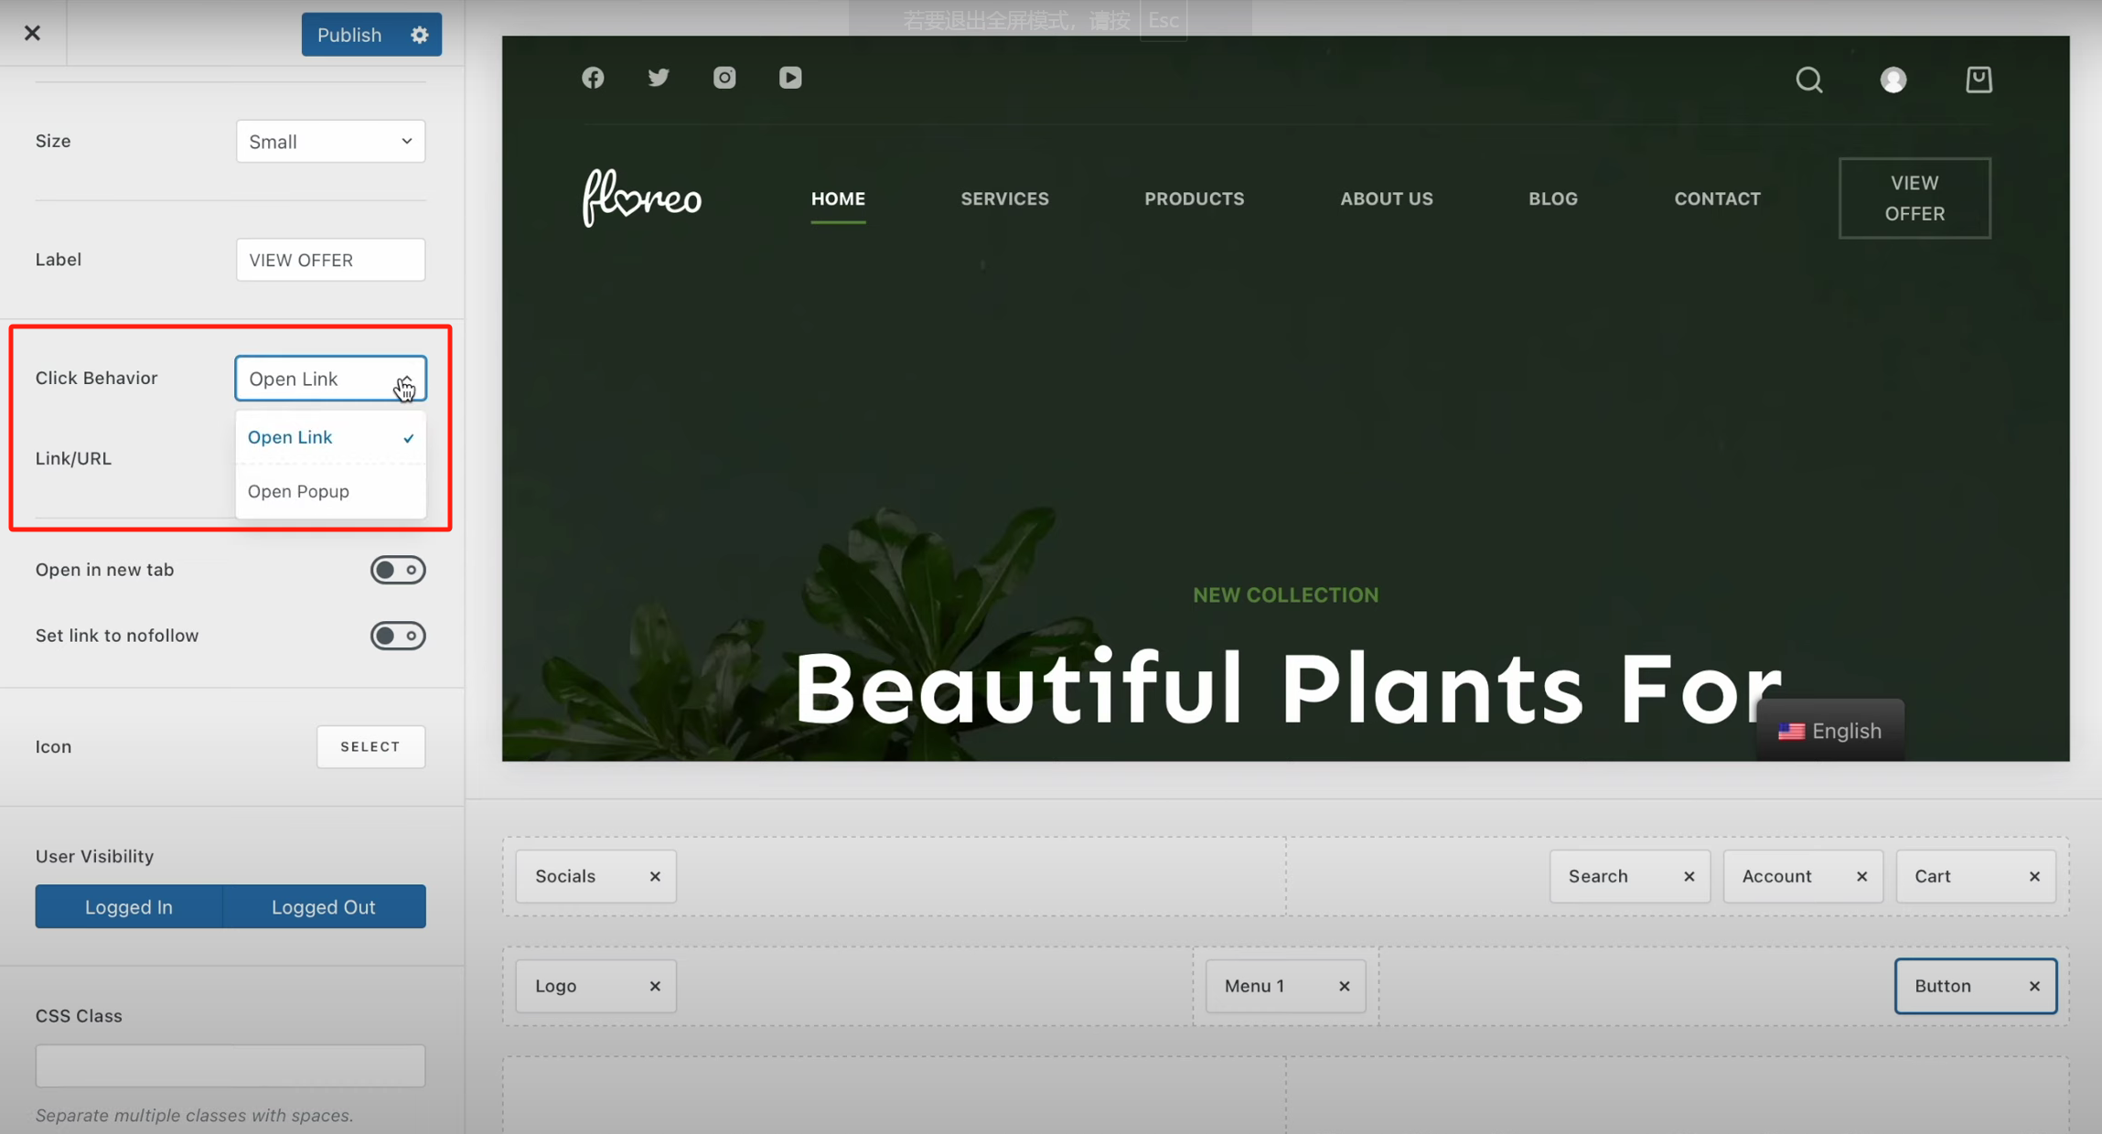Turn on Set link to nofollow

[x=397, y=636]
